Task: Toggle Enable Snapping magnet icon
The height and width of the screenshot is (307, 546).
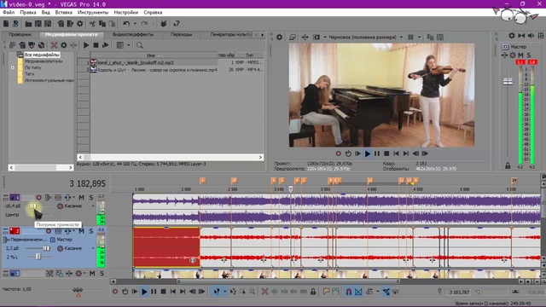Action: [x=349, y=292]
